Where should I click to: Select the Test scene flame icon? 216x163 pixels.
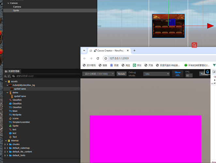pos(10,137)
